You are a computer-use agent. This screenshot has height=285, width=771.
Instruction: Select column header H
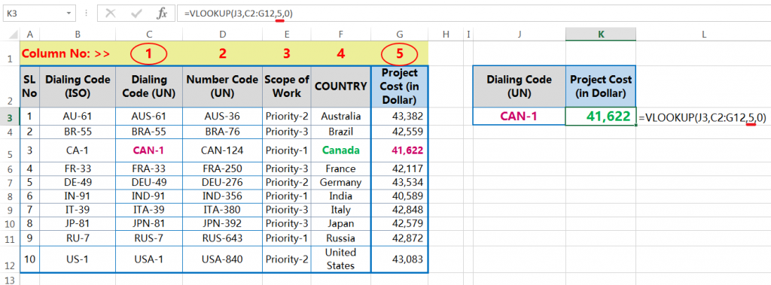pos(446,35)
